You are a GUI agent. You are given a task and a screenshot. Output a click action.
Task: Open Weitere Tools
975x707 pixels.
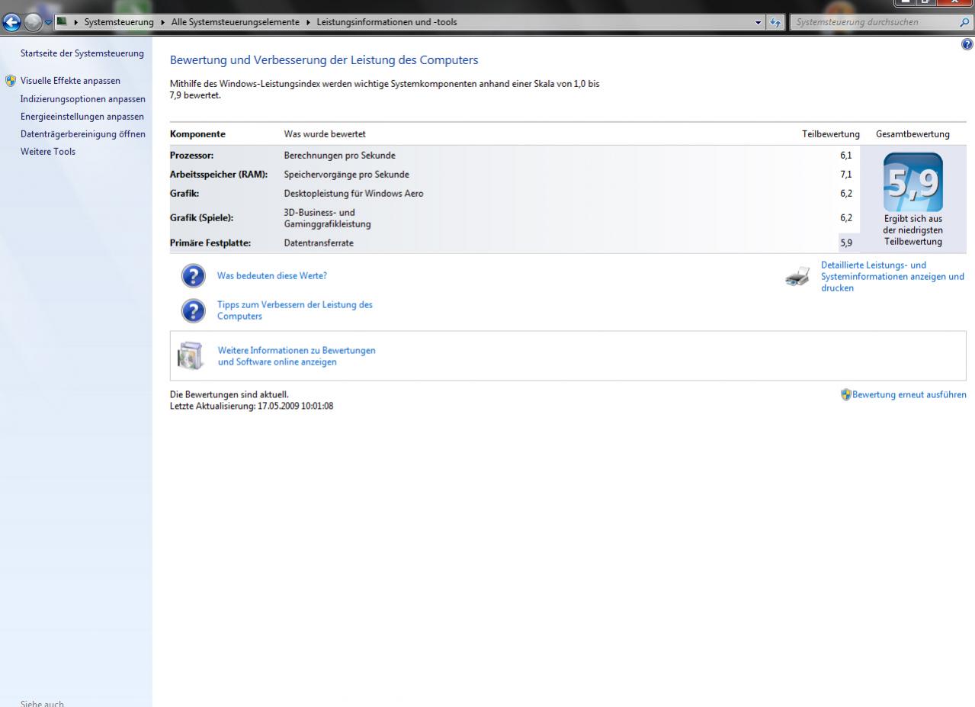(48, 151)
